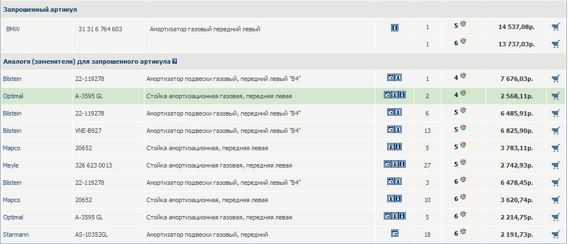Viewport: 568px width, 244px height.
Task: Add Bilstein 22-119278 at 6 478,45р. to cart
Action: 556,183
